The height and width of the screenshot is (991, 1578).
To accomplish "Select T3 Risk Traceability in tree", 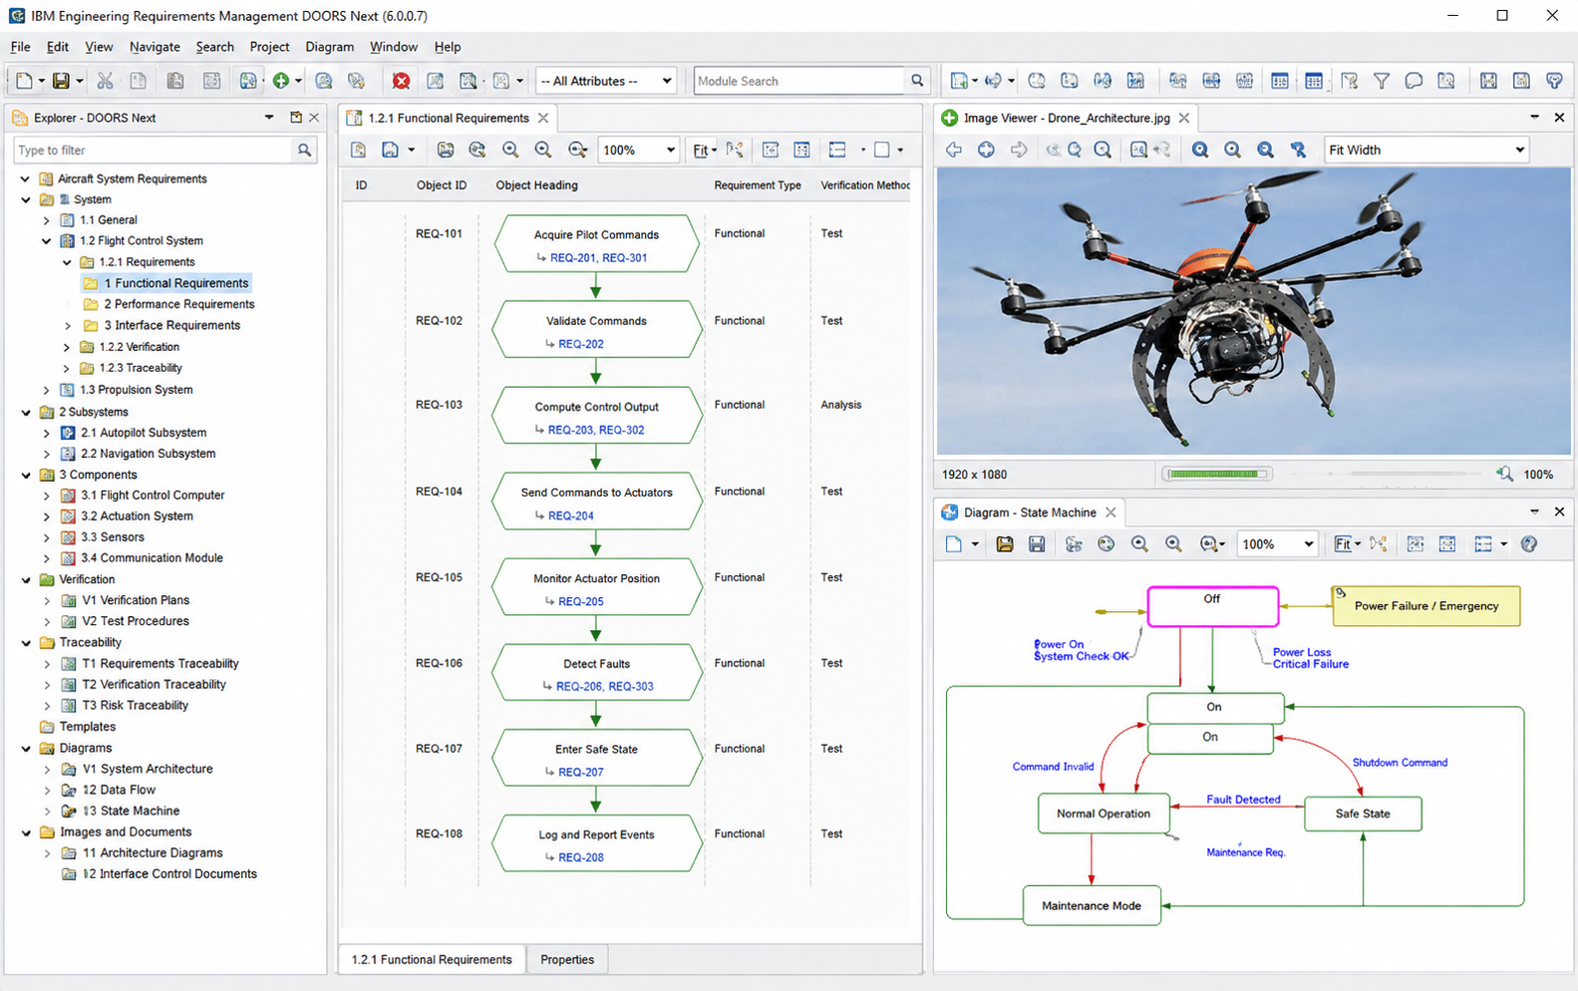I will (x=135, y=706).
